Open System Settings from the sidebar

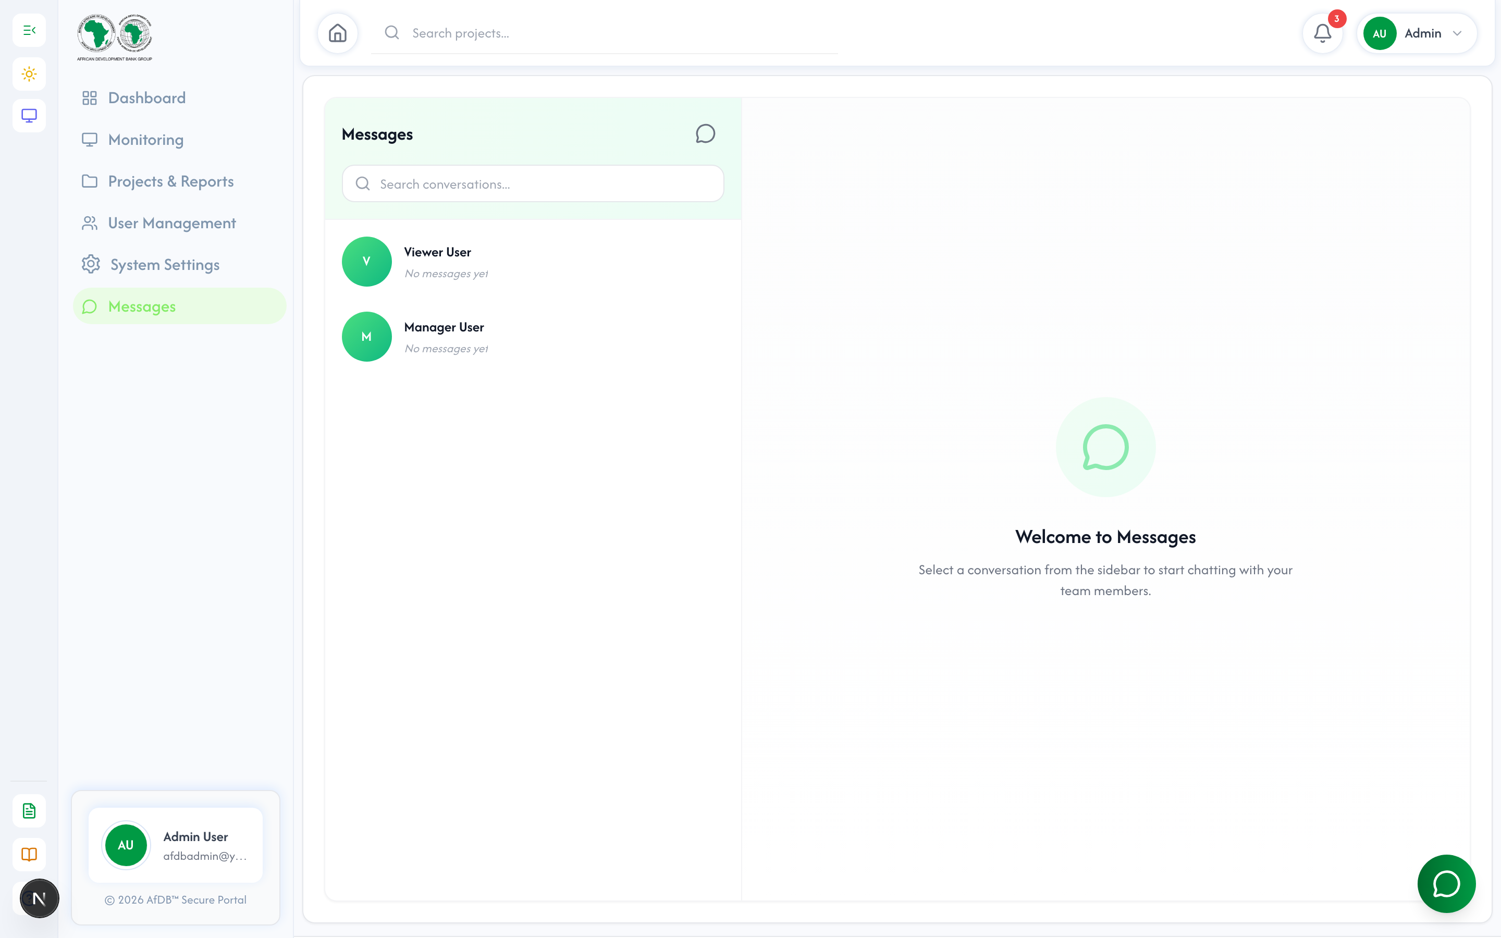pos(179,264)
